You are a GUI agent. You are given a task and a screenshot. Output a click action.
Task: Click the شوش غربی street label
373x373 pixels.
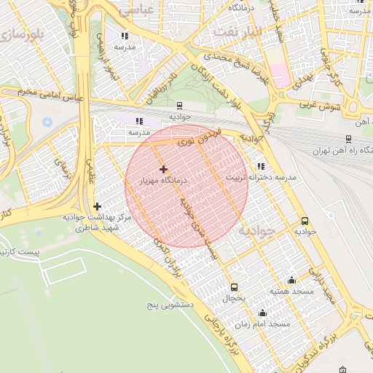(320, 106)
